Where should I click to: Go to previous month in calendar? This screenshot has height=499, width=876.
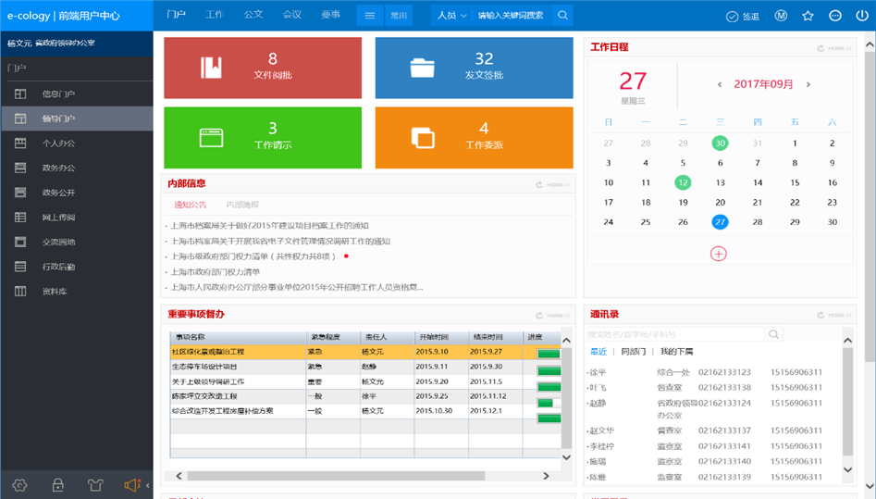point(720,84)
